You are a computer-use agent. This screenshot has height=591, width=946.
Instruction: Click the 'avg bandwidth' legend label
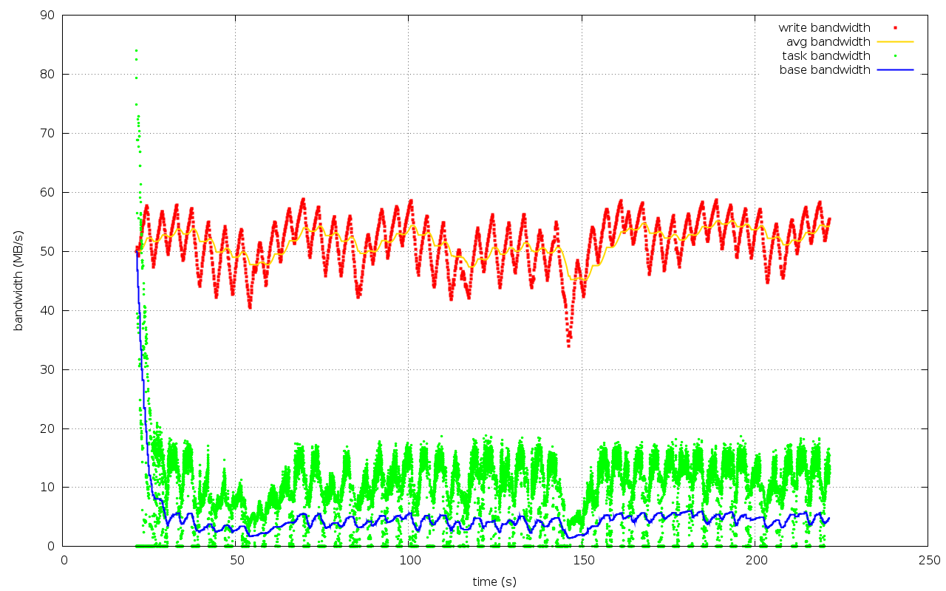coord(828,42)
